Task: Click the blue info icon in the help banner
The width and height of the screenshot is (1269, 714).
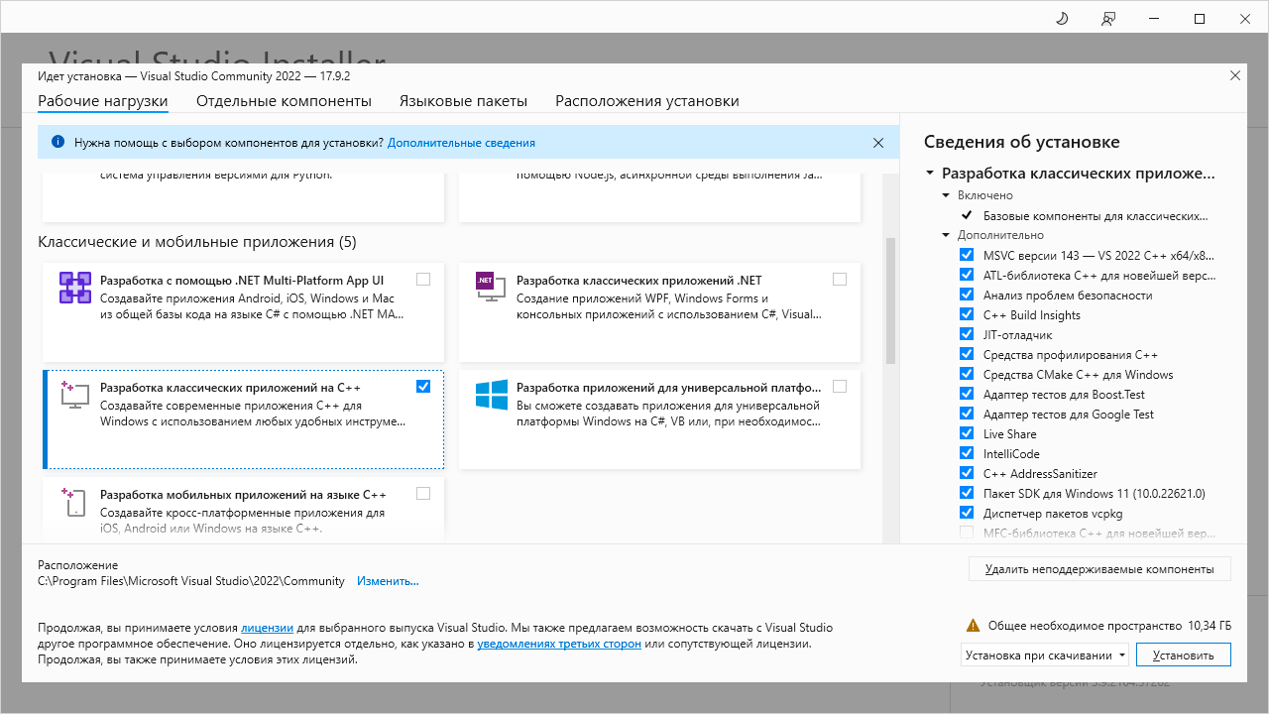Action: pyautogui.click(x=58, y=143)
